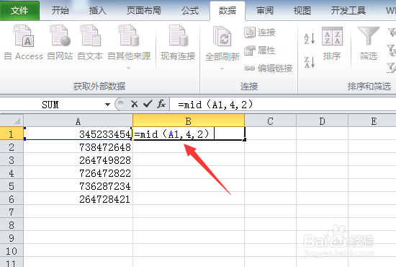396x267 pixels.
Task: Select column D header
Action: pyautogui.click(x=323, y=121)
